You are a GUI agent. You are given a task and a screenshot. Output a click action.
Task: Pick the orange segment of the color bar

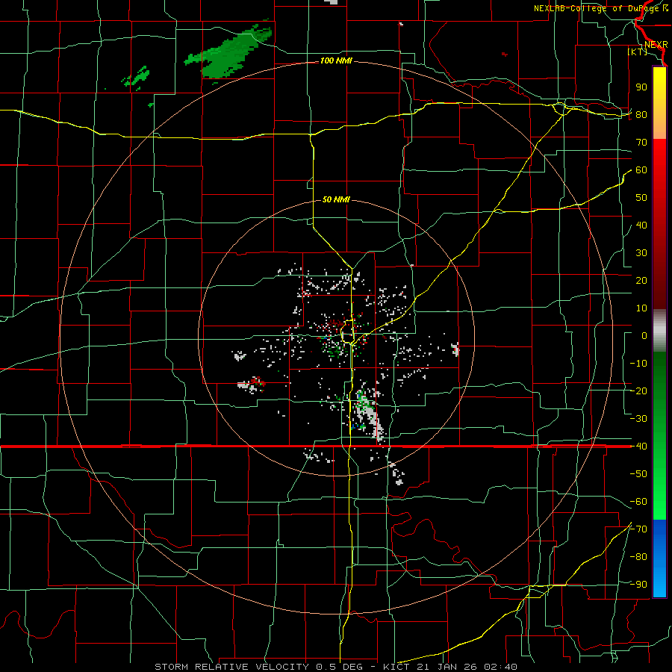[659, 126]
